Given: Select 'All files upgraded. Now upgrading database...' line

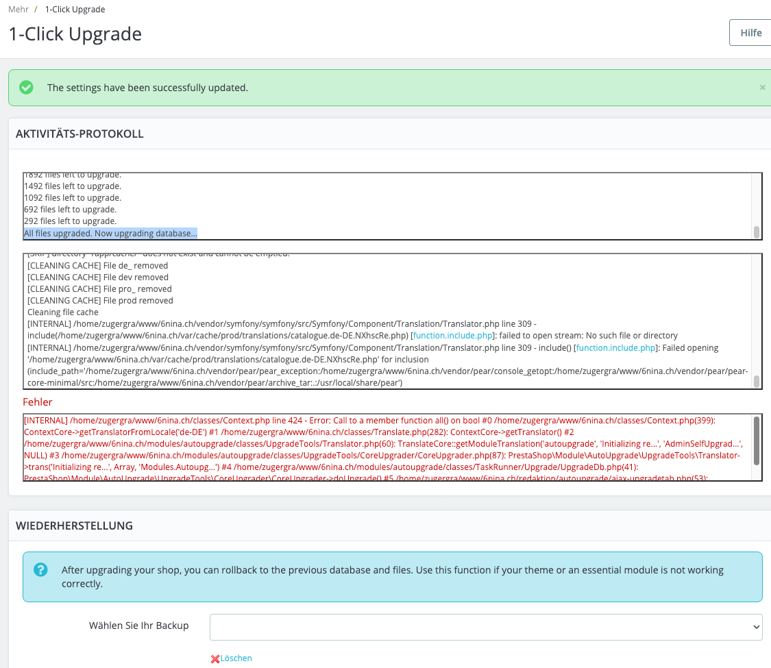Looking at the screenshot, I should coord(110,234).
